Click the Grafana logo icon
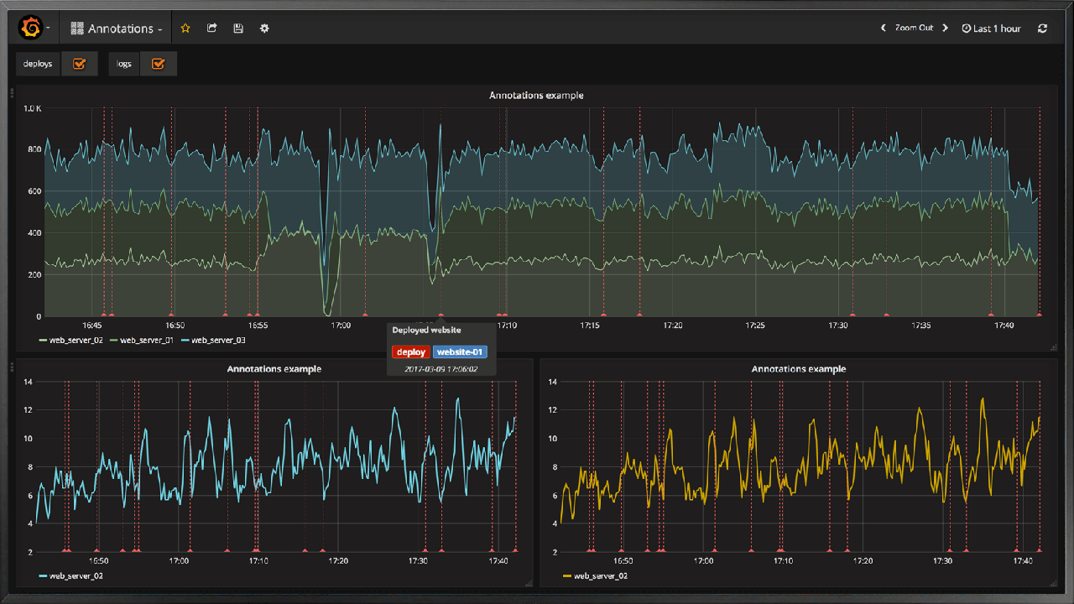Image resolution: width=1074 pixels, height=604 pixels. click(31, 29)
